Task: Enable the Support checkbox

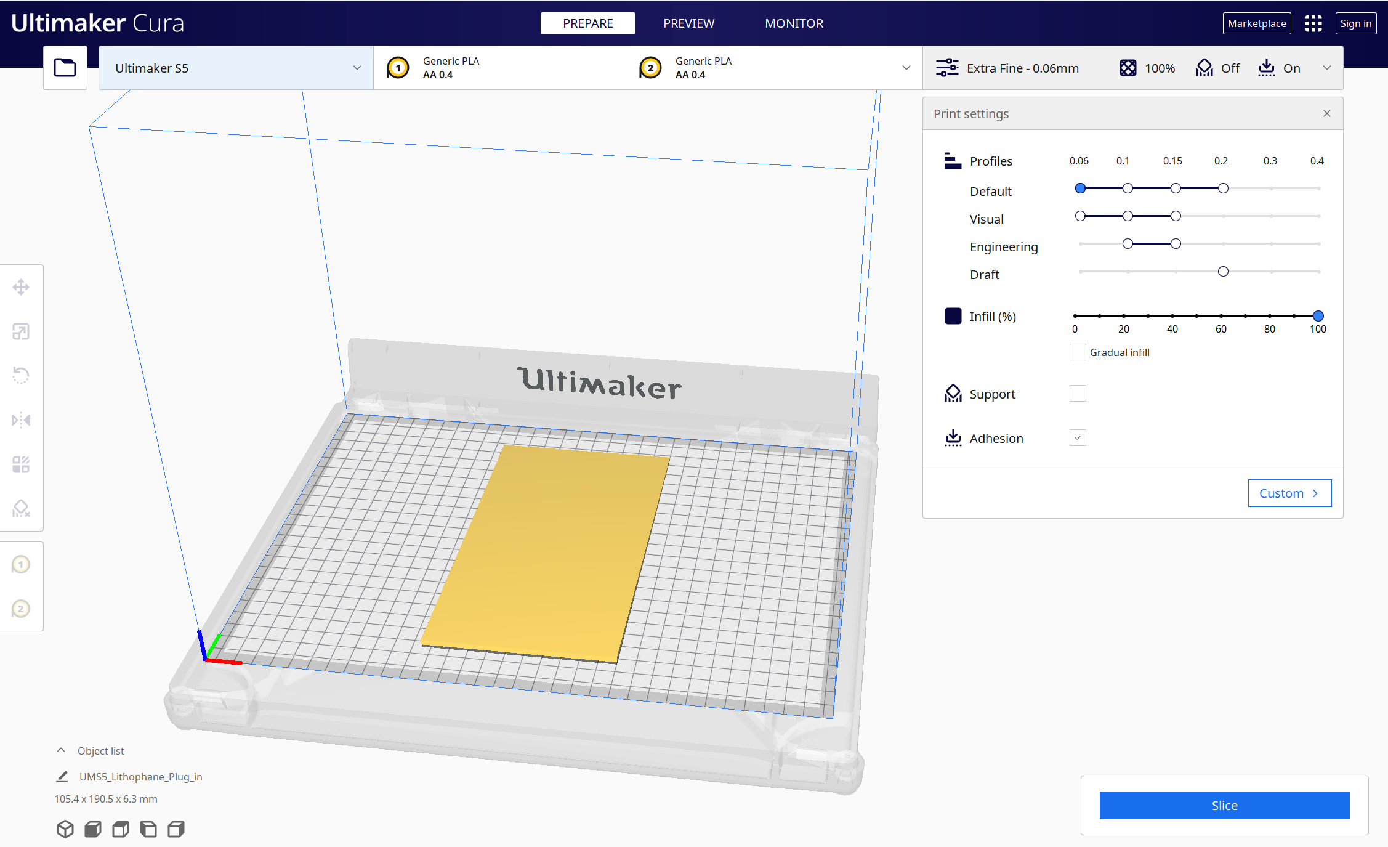Action: (x=1078, y=394)
